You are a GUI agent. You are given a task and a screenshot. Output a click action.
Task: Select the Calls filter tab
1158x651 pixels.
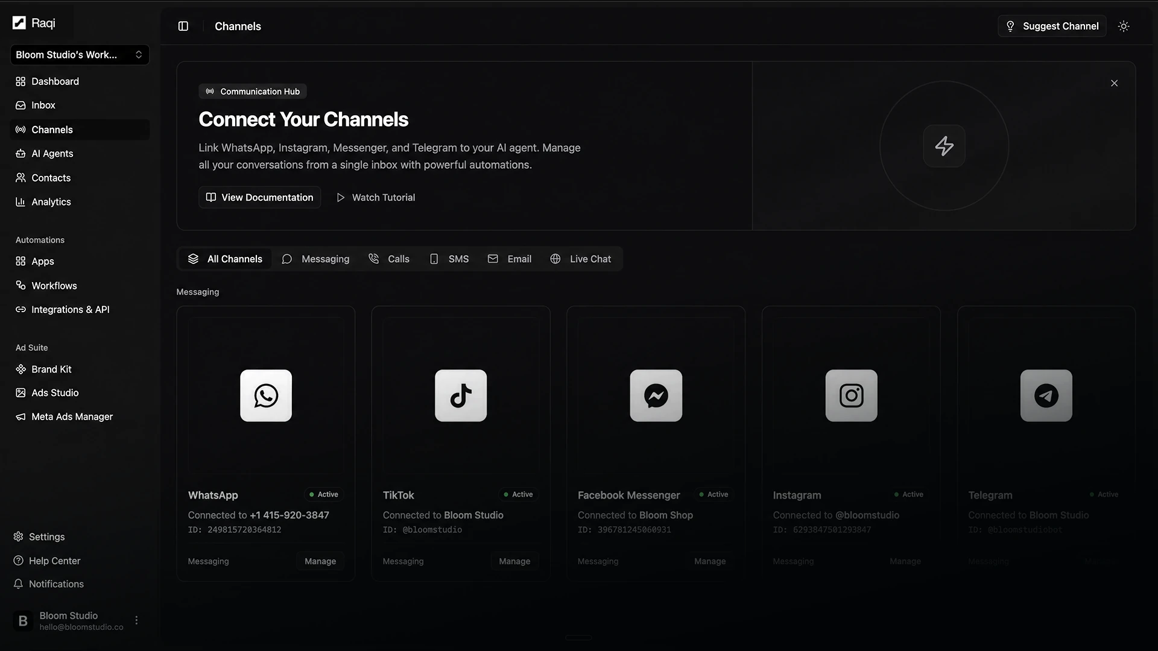tap(389, 259)
